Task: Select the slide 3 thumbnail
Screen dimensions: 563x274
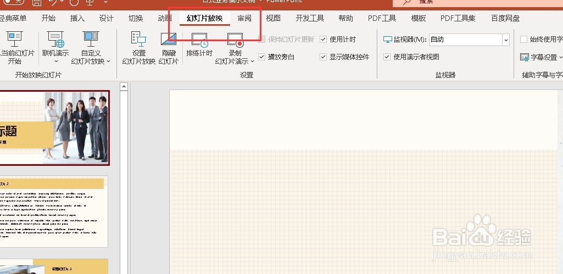Action: pyautogui.click(x=54, y=266)
